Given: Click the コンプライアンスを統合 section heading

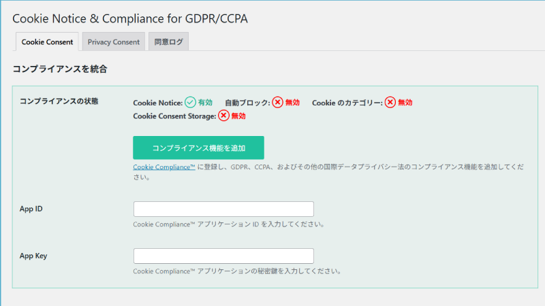Looking at the screenshot, I should [60, 69].
